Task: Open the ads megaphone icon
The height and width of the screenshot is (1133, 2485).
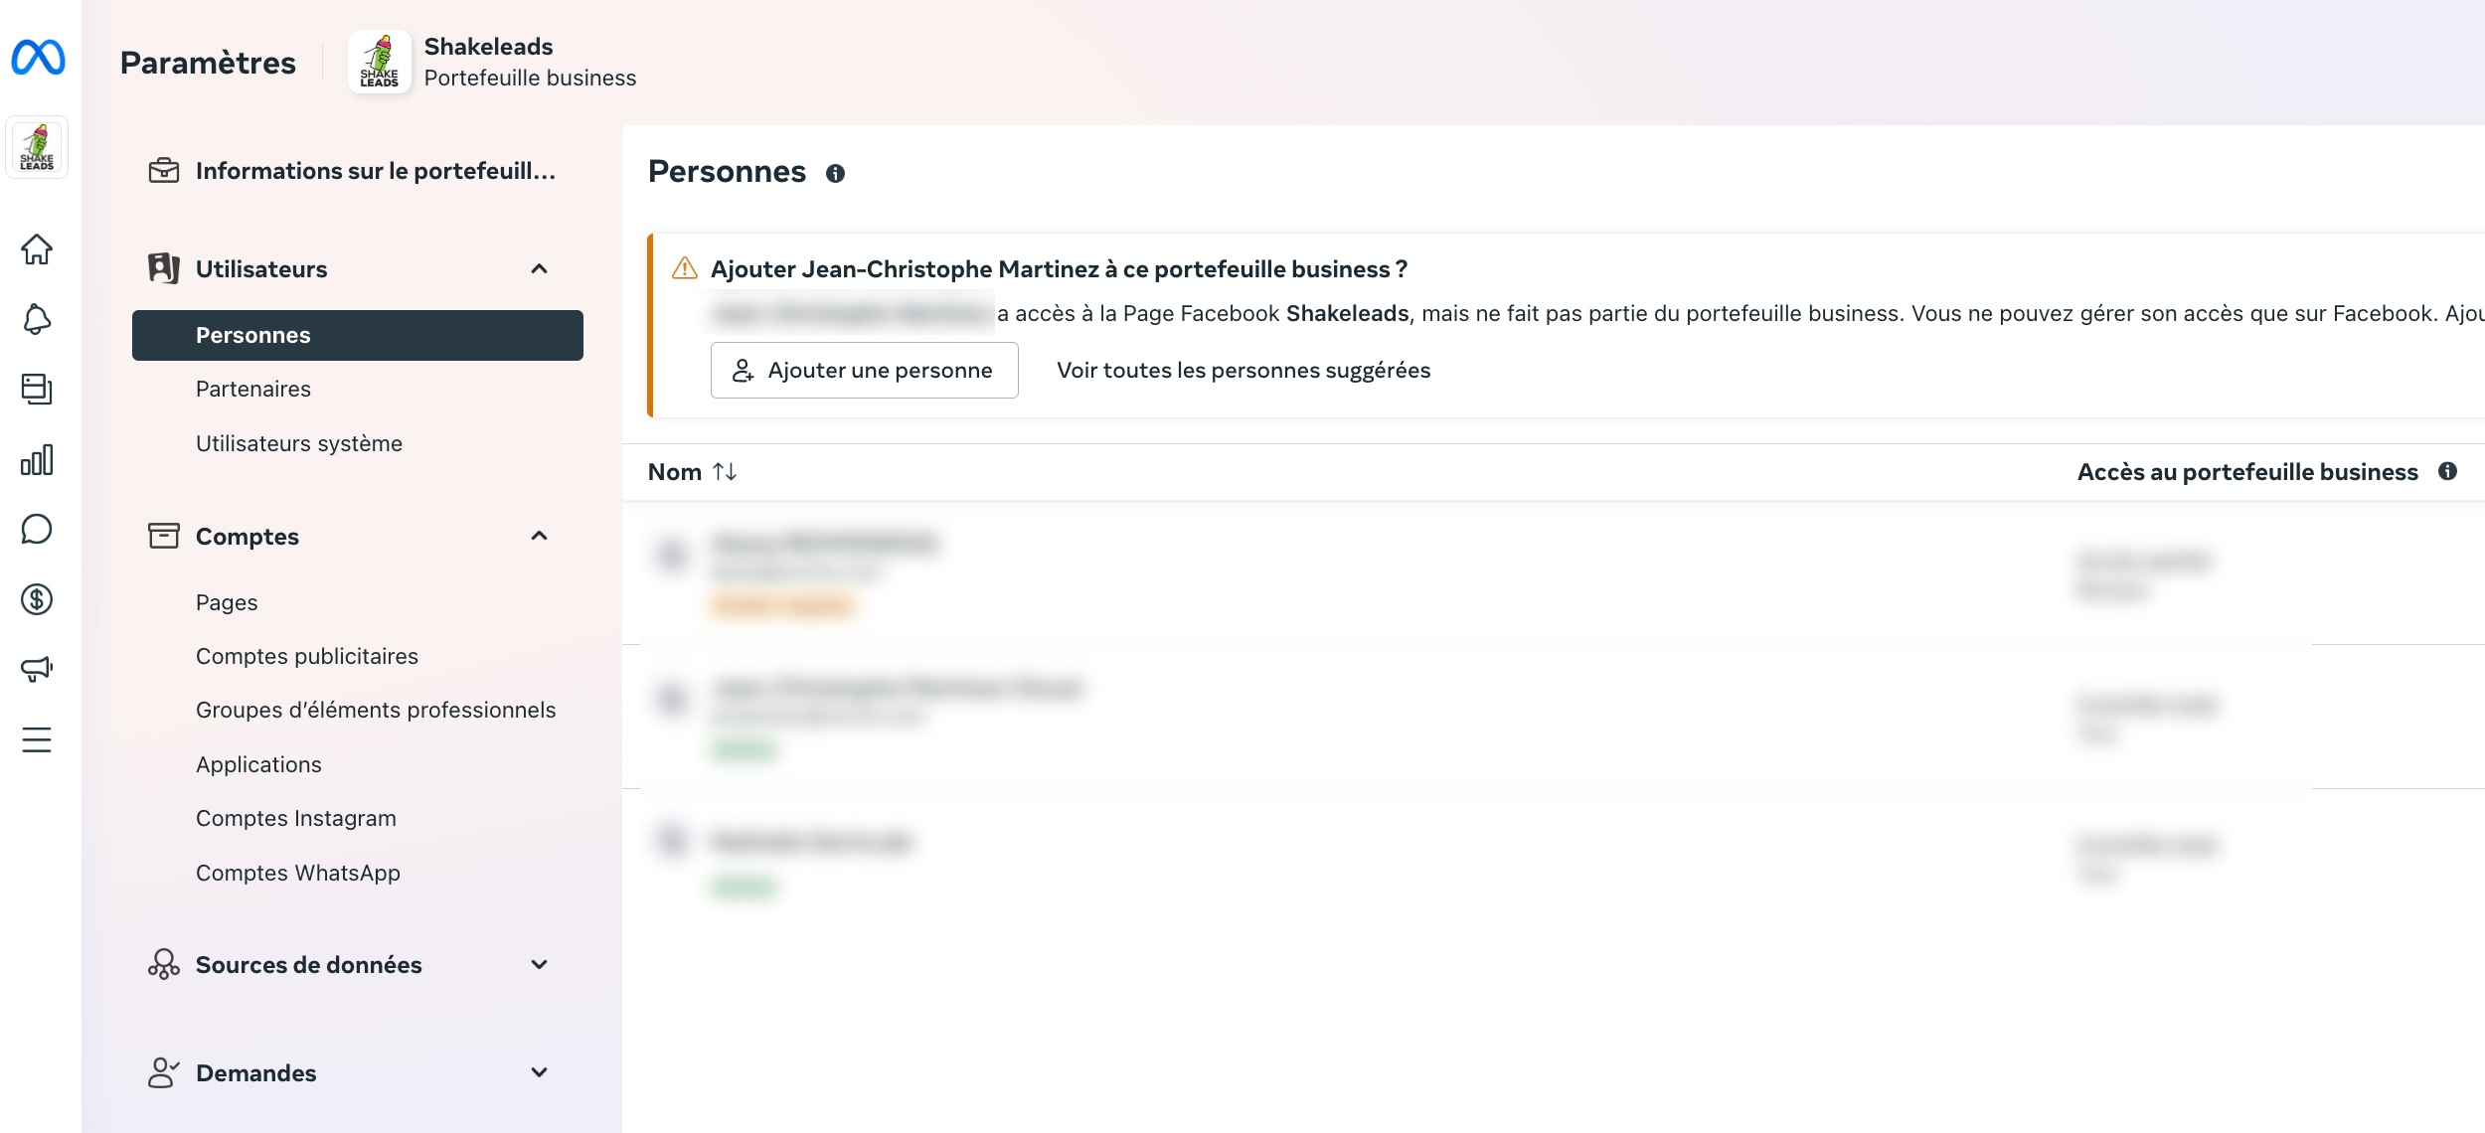Action: point(37,669)
